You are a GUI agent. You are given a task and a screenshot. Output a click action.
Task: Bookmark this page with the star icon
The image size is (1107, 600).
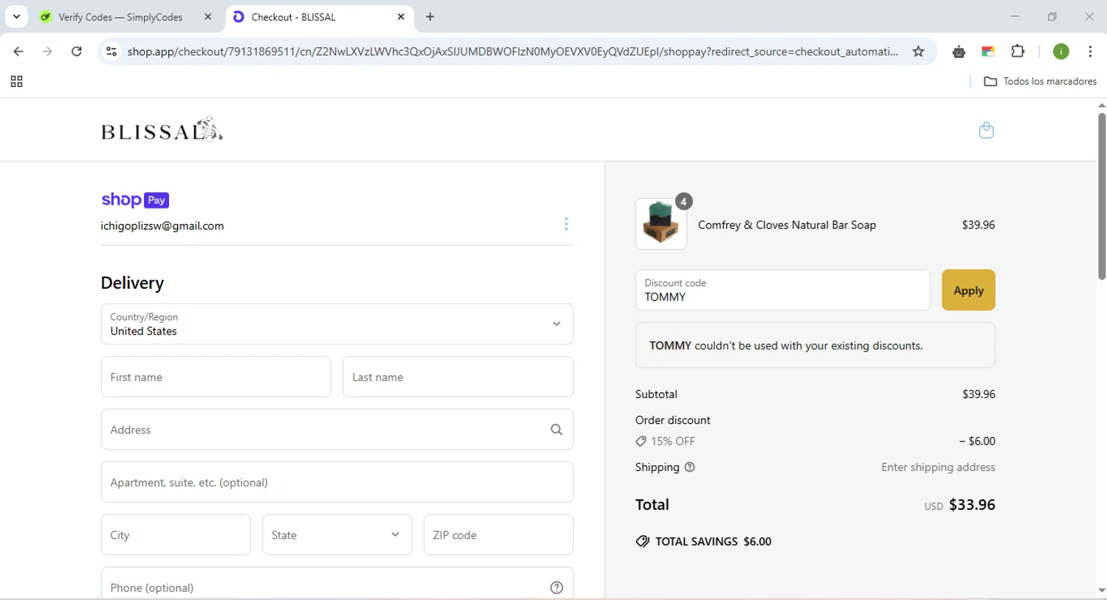[x=918, y=52]
